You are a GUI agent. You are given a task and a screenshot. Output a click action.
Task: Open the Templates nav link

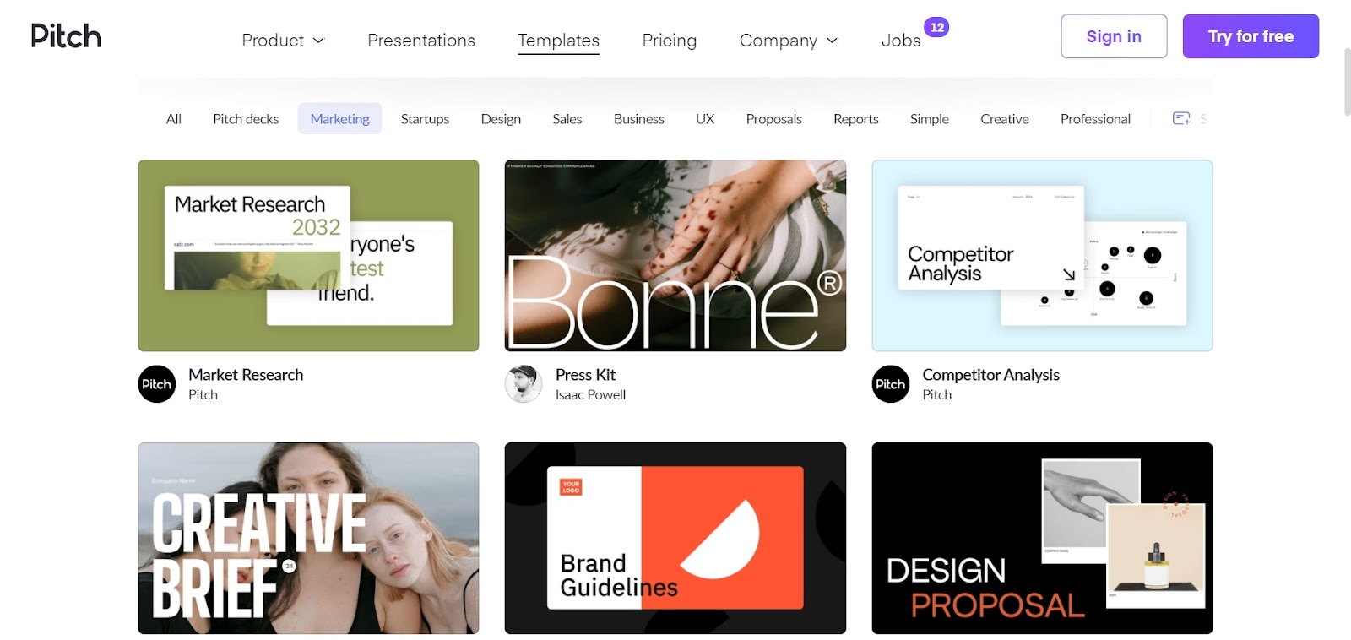tap(558, 41)
